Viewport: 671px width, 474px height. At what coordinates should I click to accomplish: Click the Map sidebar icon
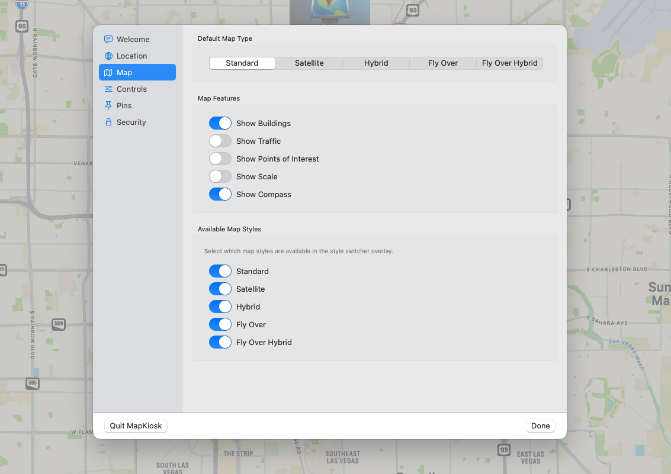(x=108, y=73)
